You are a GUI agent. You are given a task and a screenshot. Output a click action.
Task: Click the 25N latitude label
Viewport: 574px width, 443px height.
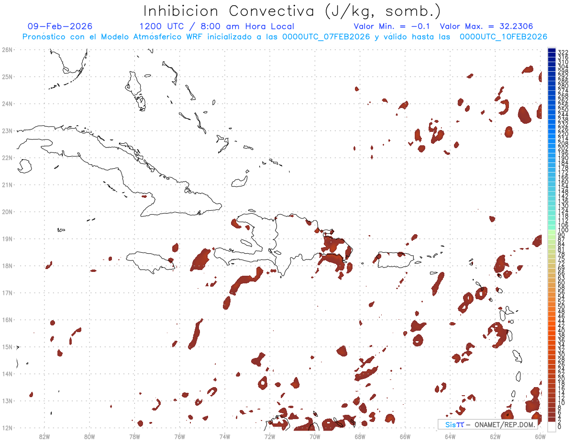(x=7, y=76)
